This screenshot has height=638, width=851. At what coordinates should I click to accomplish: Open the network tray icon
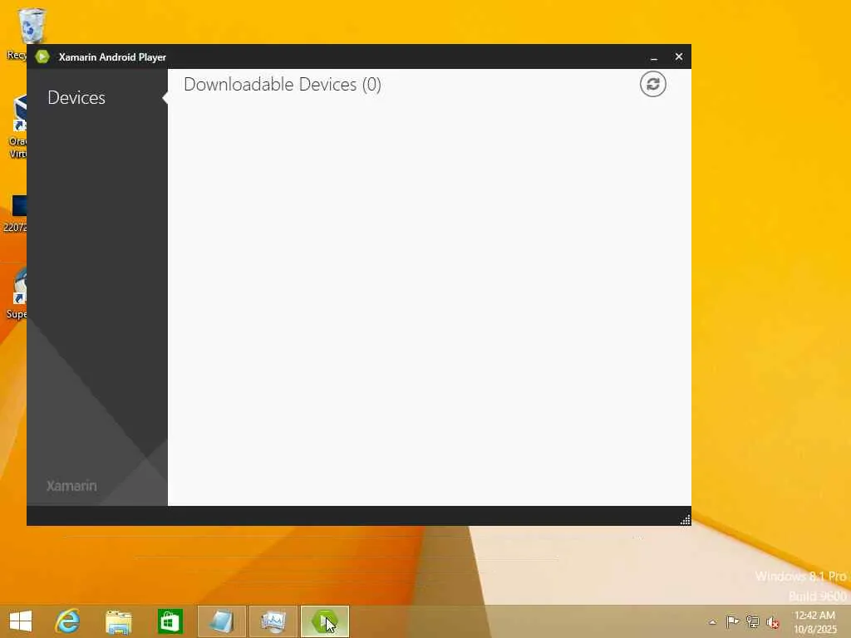click(x=752, y=621)
